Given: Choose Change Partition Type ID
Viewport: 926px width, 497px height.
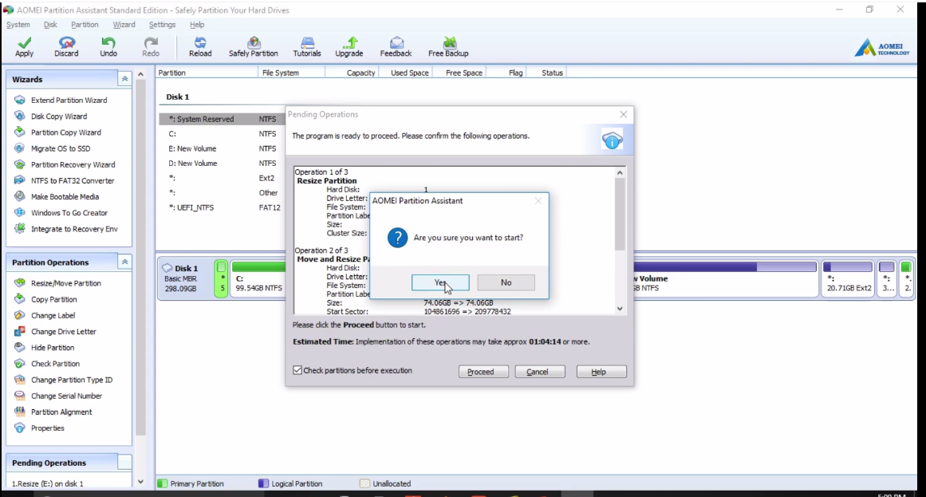Looking at the screenshot, I should point(72,380).
